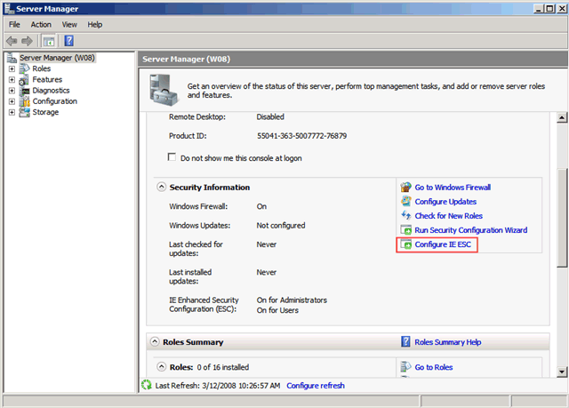Select the Diagnostics tree label
This screenshot has width=569, height=408.
coord(51,91)
